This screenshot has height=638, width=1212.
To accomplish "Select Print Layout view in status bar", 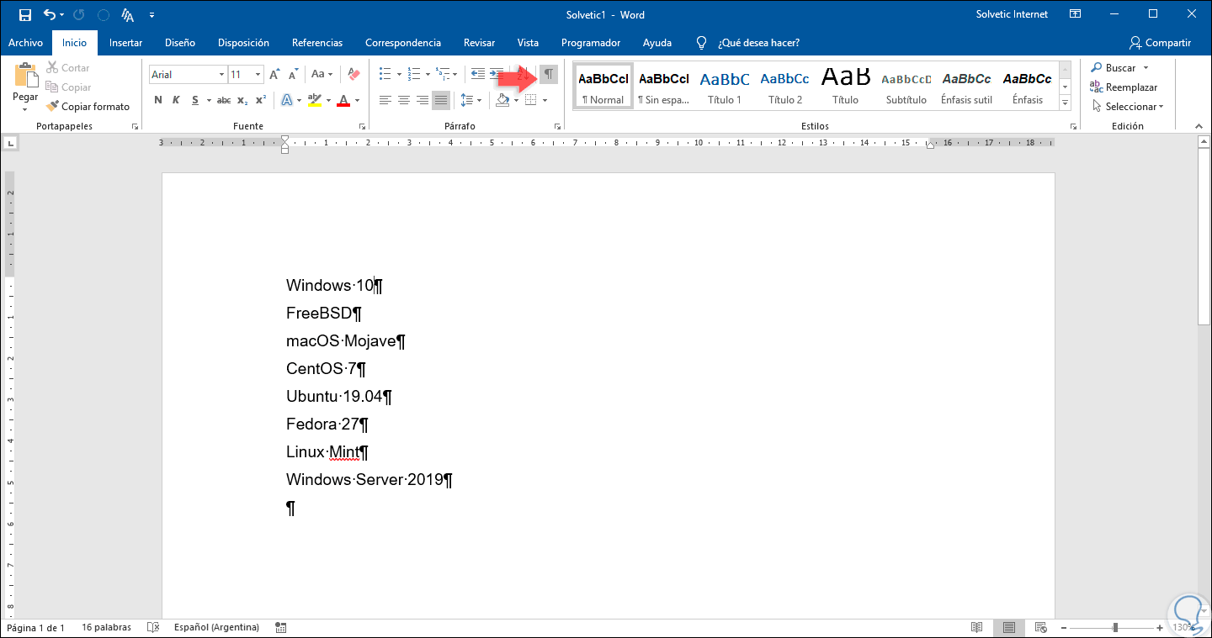I will tap(1008, 628).
